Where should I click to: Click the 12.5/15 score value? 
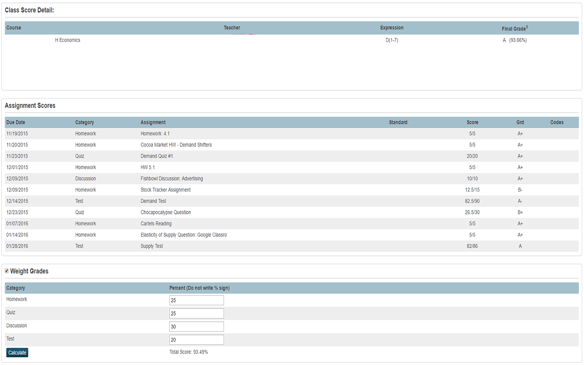(472, 190)
